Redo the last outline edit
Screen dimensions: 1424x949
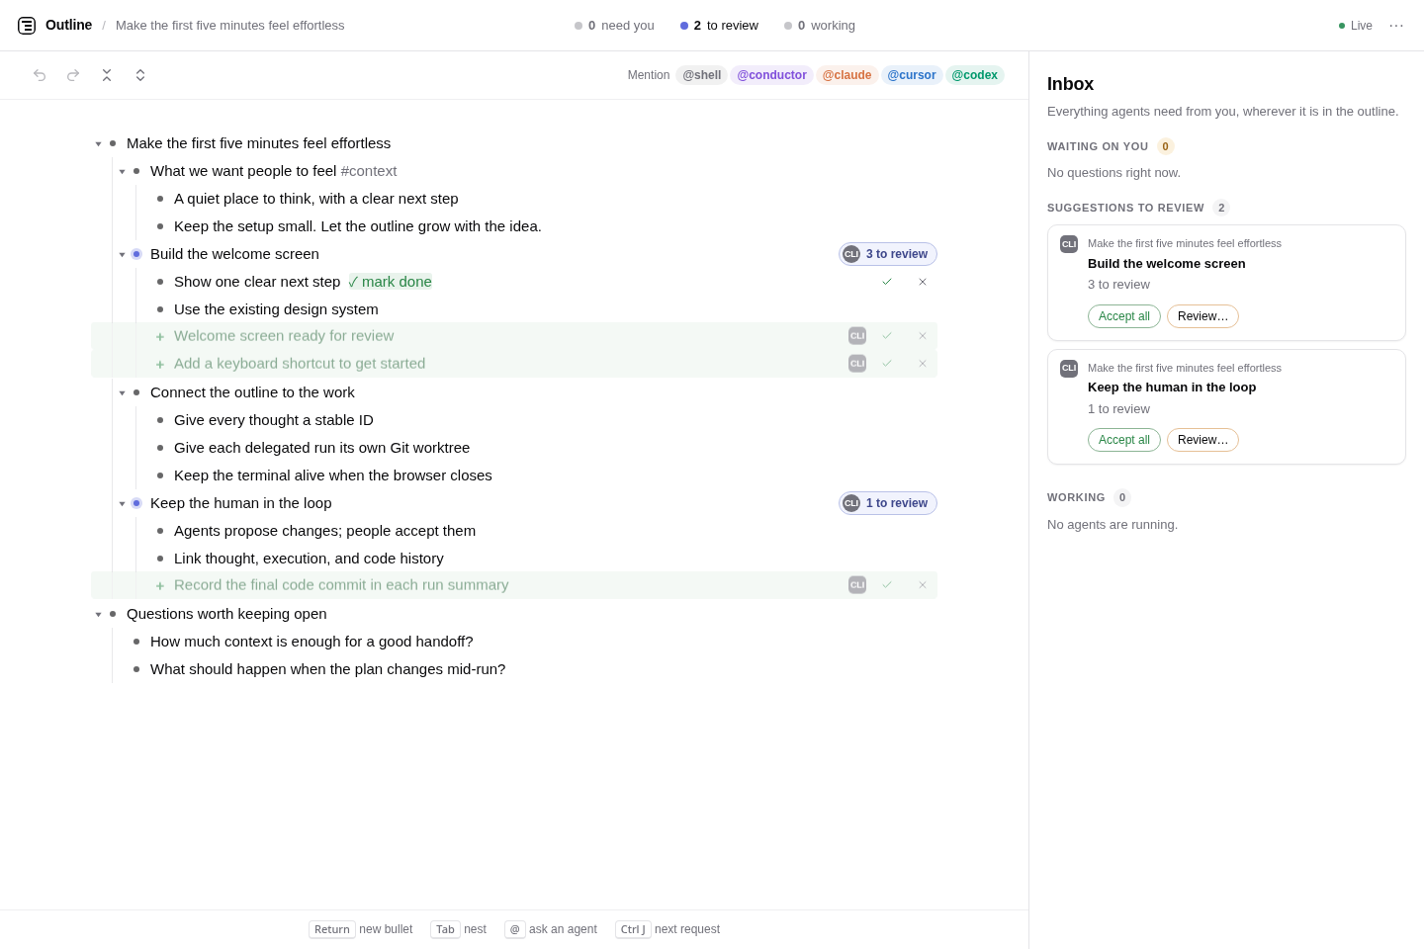click(x=73, y=75)
